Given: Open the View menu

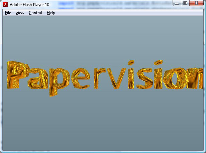Looking at the screenshot, I should 20,13.
